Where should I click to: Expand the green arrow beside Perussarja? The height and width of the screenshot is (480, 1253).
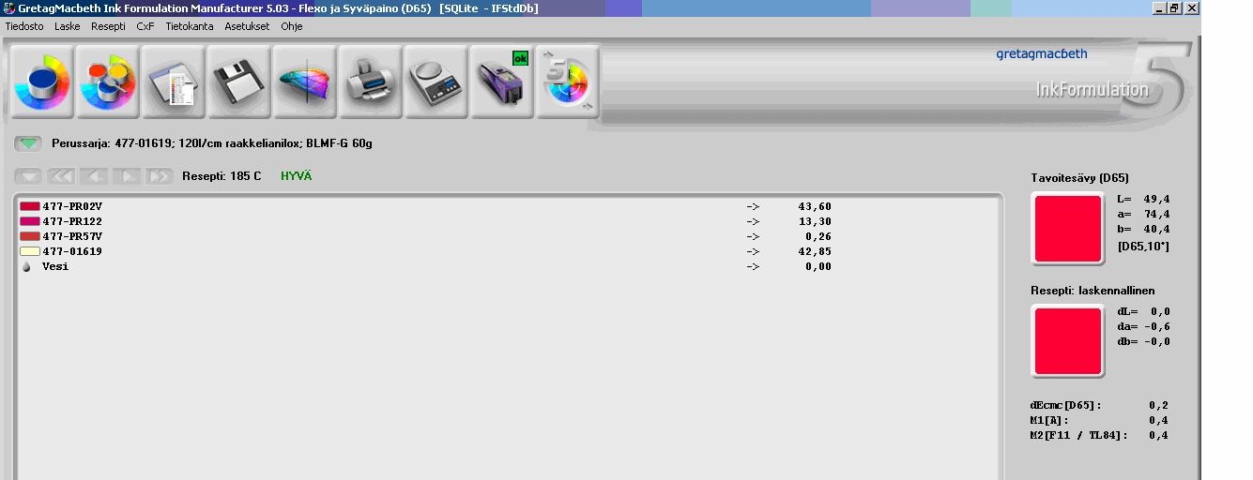(x=29, y=143)
